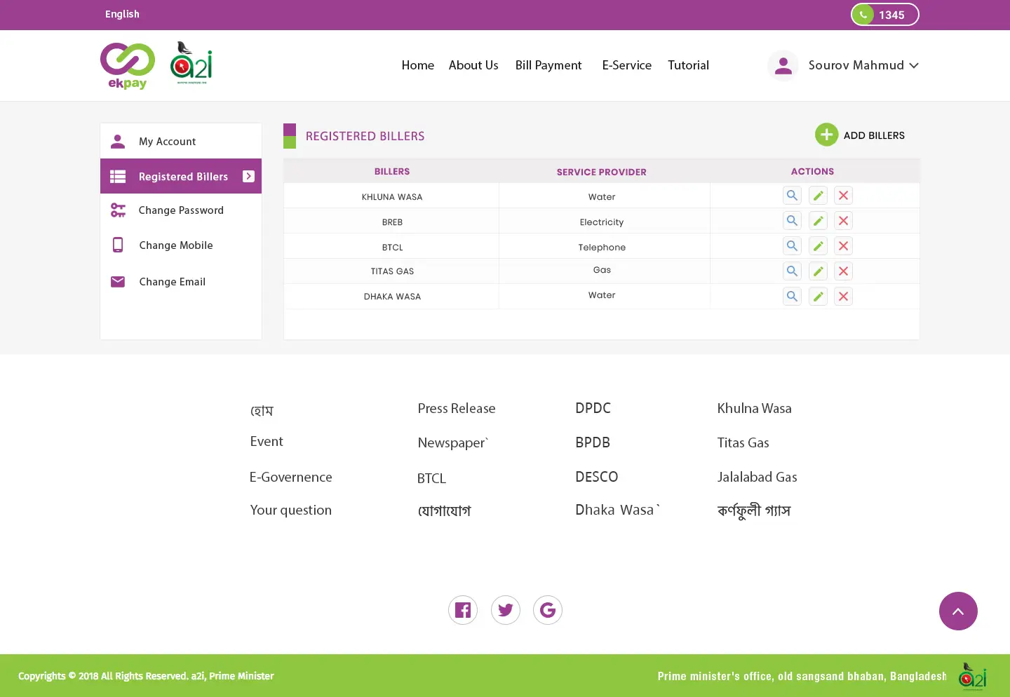Open Dhaka Wasa footer link

616,510
